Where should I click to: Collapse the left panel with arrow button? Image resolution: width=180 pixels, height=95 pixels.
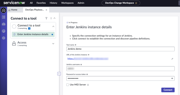tap(59, 74)
